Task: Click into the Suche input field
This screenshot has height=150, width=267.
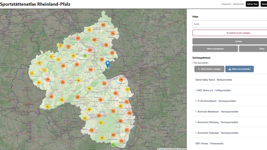Action: [230, 24]
